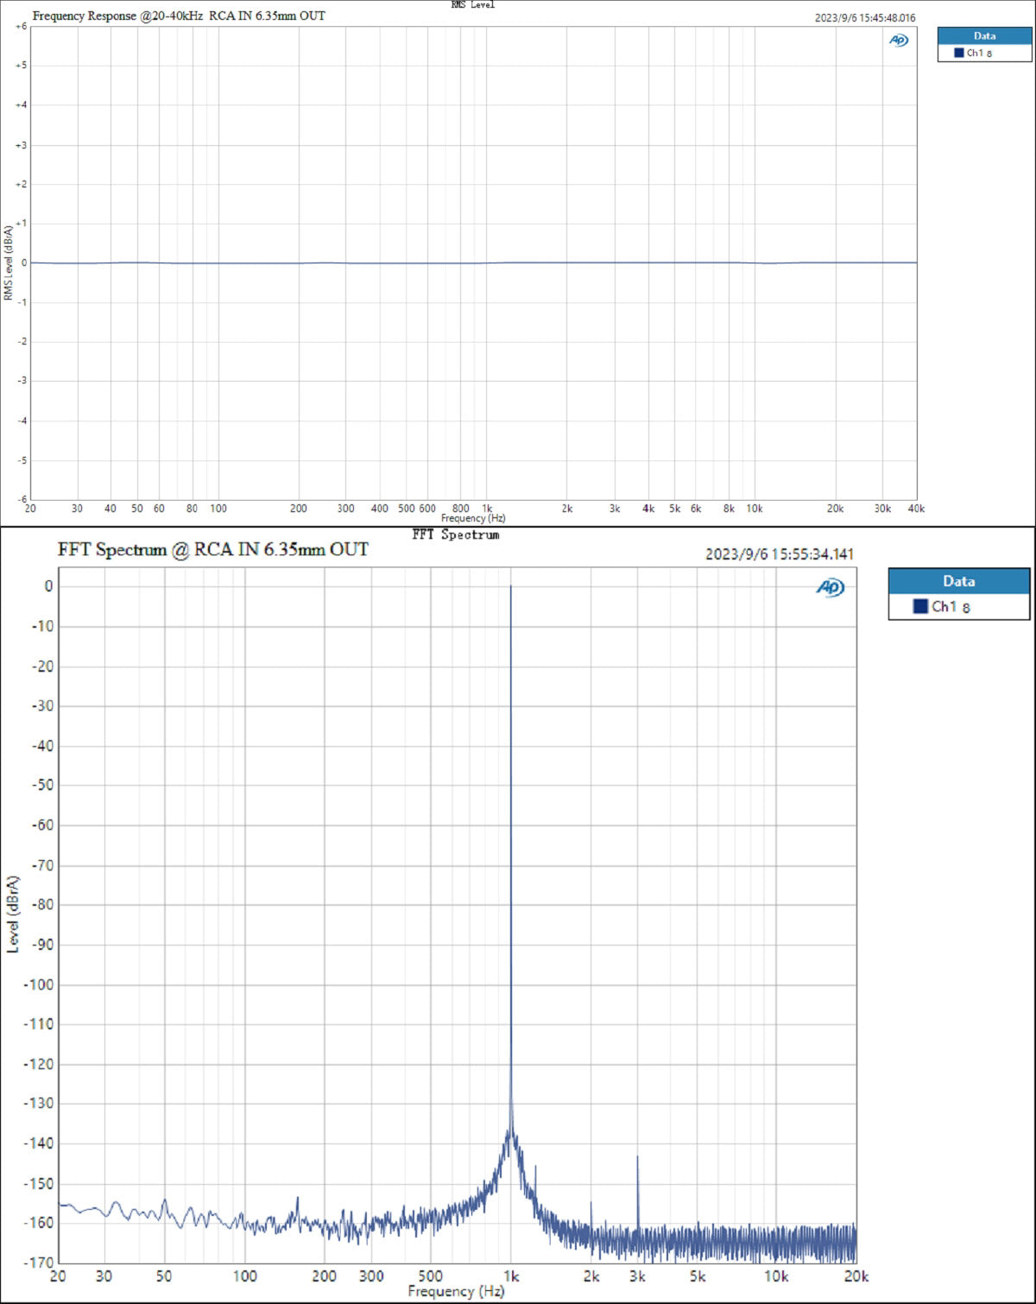This screenshot has height=1304, width=1036.
Task: Click the AP logo on the FFT Spectrum graph
Action: click(x=830, y=588)
